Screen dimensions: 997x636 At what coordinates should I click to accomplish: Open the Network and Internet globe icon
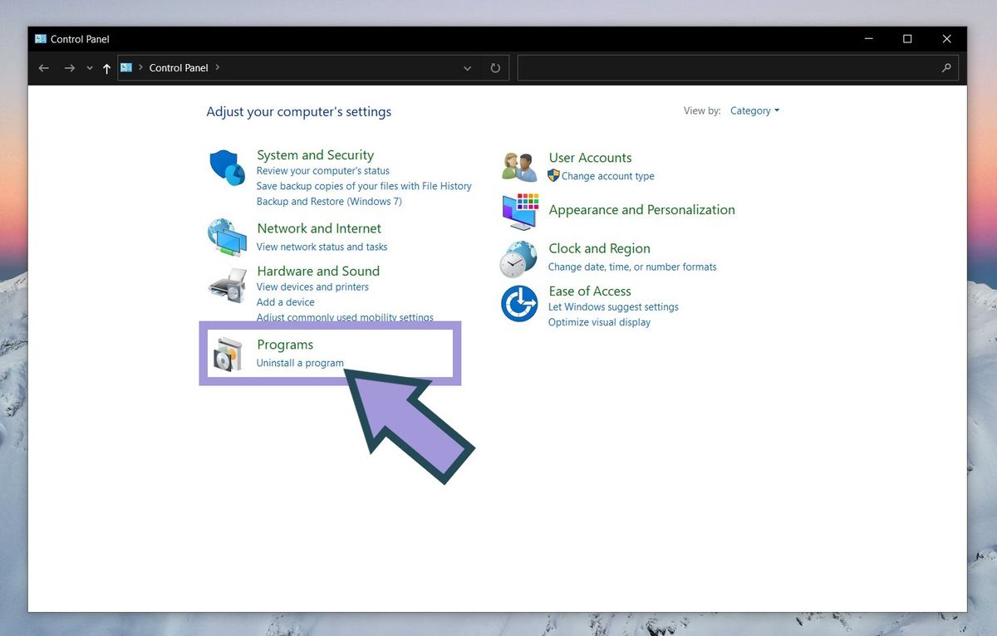click(x=227, y=237)
